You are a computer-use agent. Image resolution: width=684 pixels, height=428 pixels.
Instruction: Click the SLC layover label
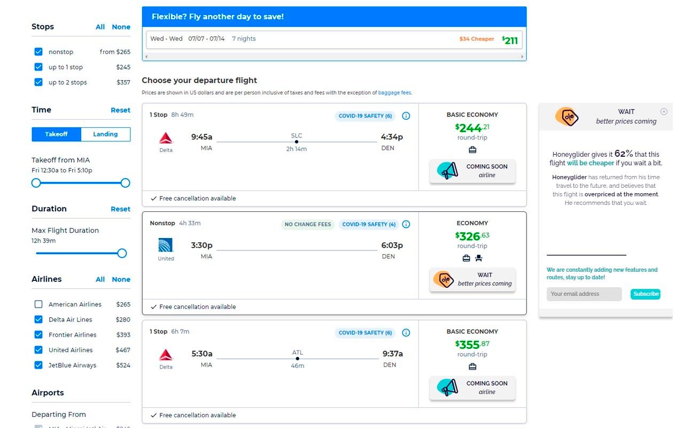coord(297,135)
